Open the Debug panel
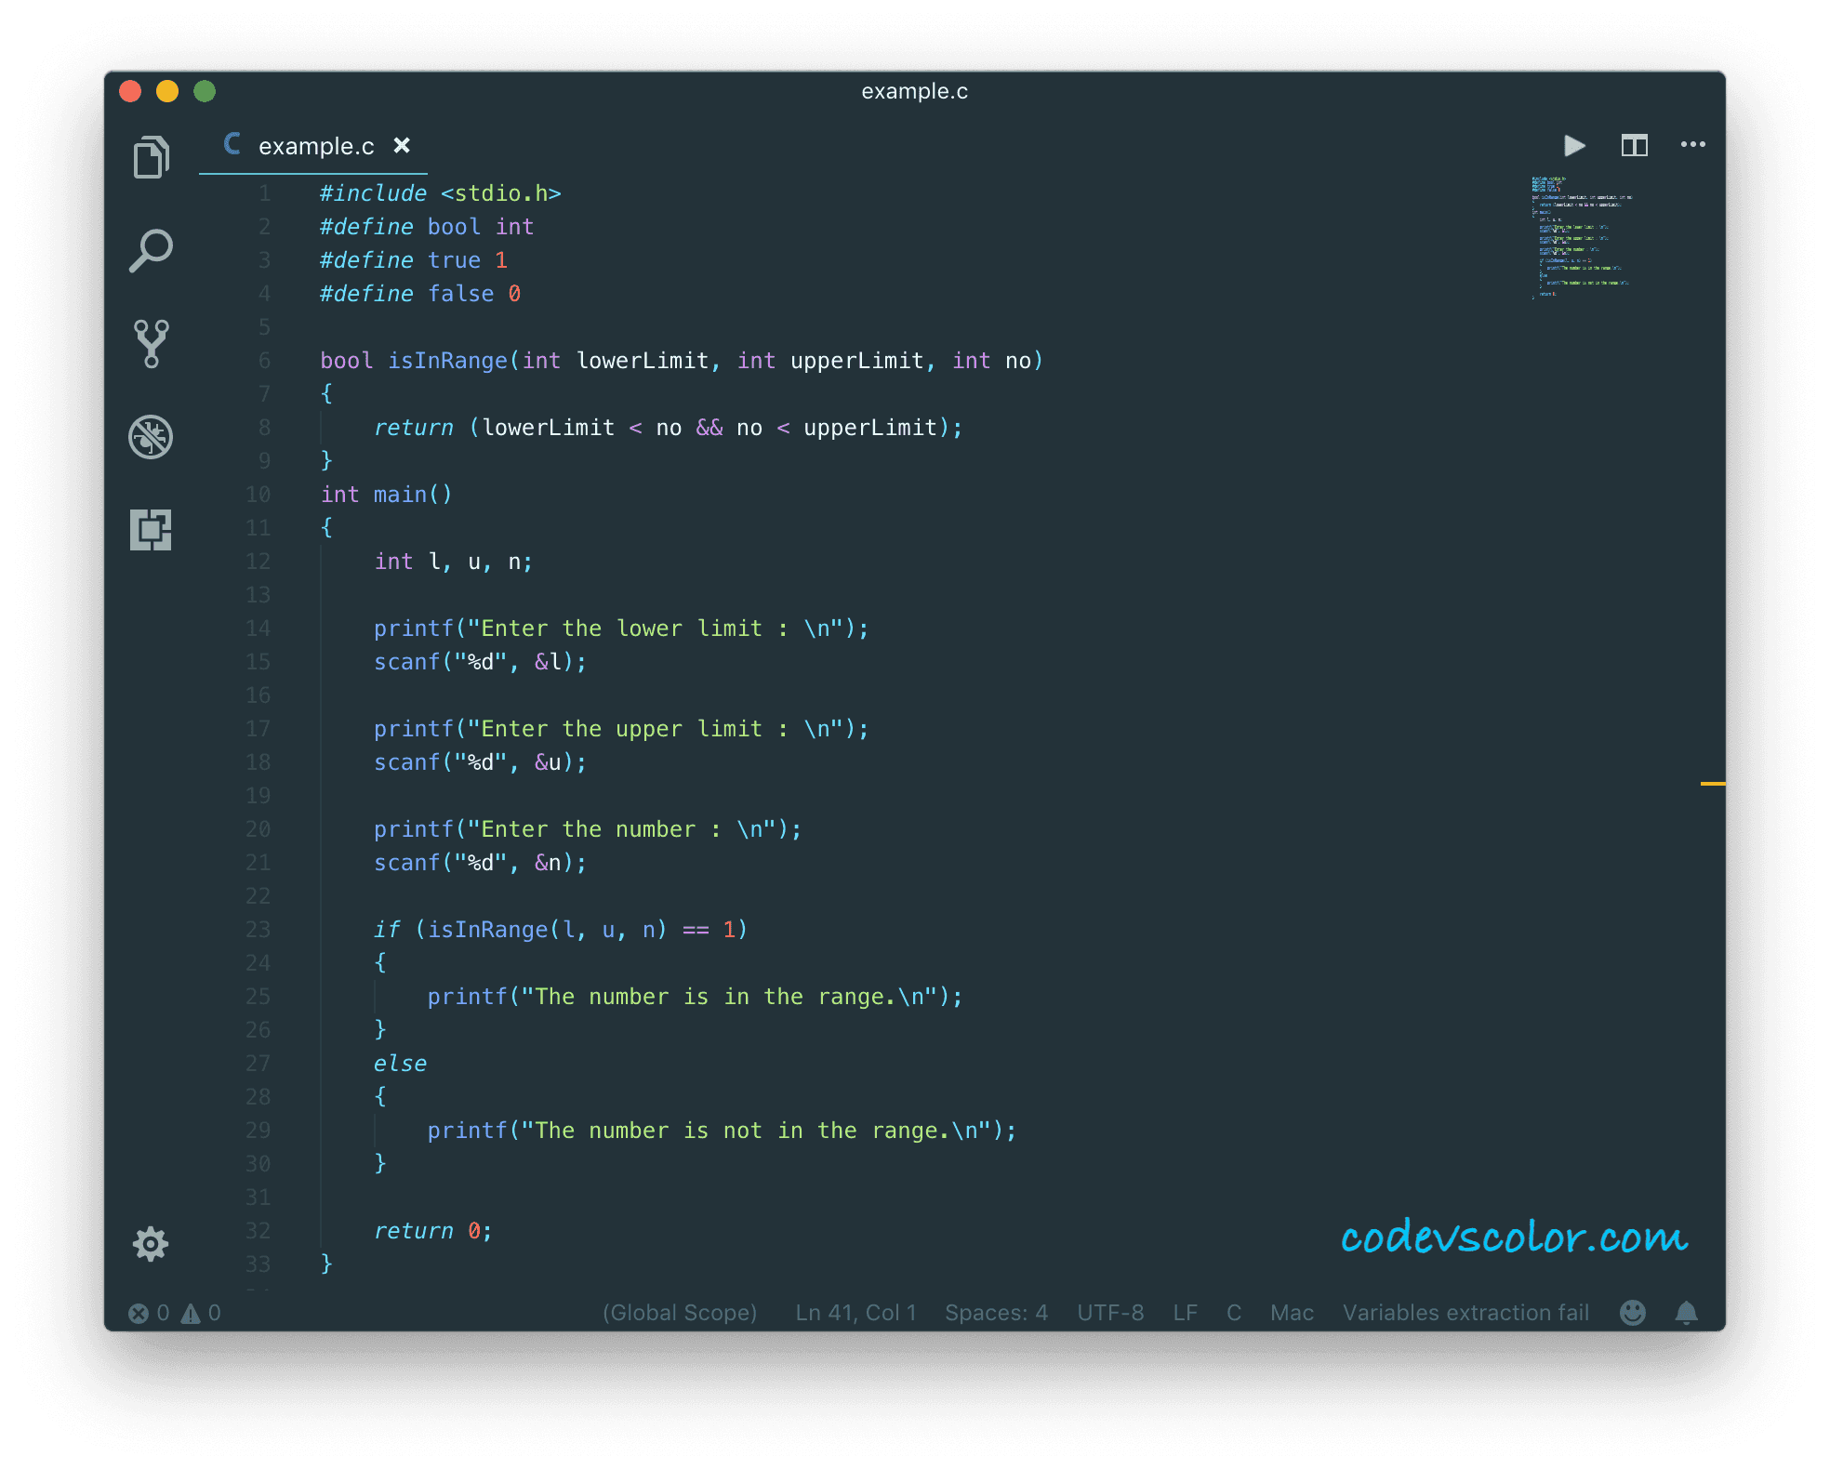 [x=151, y=436]
